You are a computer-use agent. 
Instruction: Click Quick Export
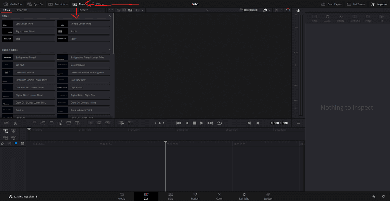[x=331, y=4]
